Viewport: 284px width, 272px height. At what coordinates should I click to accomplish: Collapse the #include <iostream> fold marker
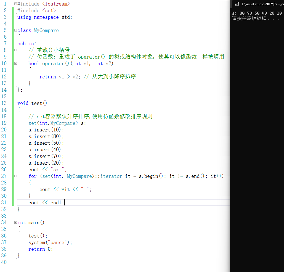[15, 4]
